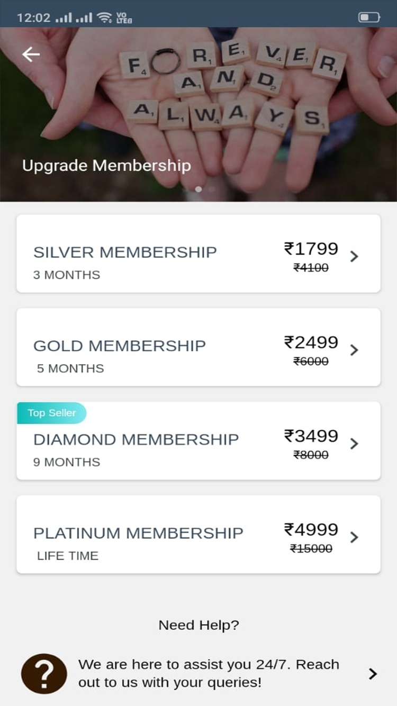Select the GOLD MEMBERSHIP title
This screenshot has height=706, width=397.
120,346
